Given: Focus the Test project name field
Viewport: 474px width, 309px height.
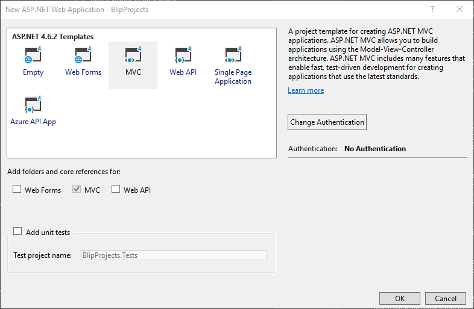Looking at the screenshot, I should 174,255.
